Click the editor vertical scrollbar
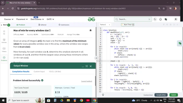Image resolution: width=183 pixels, height=103 pixels. coord(182,59)
